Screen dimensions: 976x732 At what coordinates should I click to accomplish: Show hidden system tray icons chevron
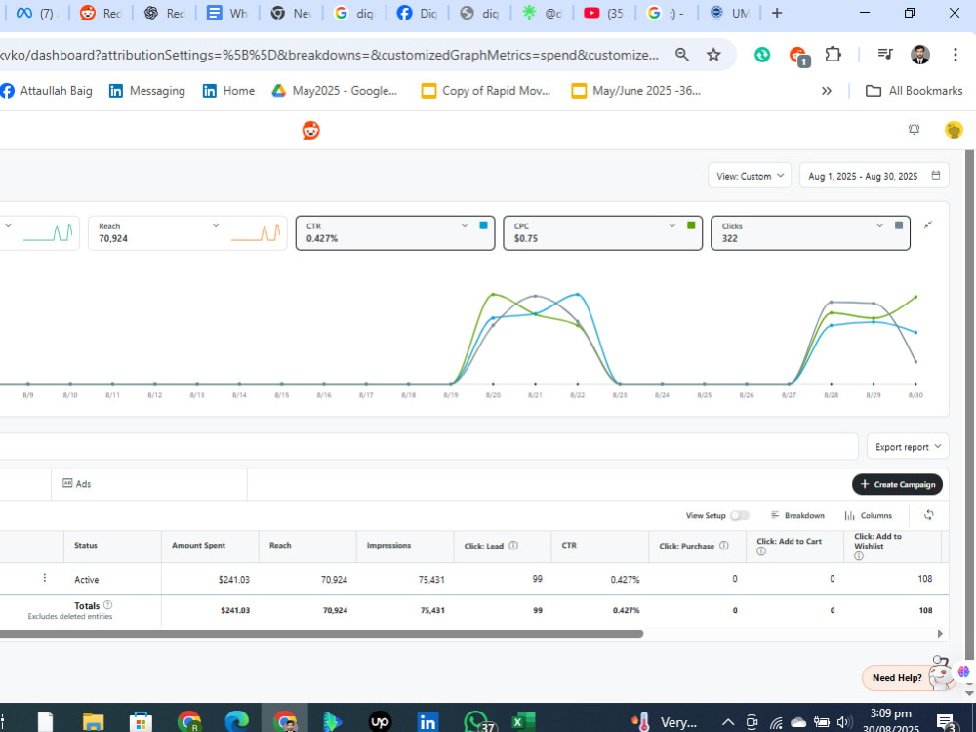click(727, 722)
